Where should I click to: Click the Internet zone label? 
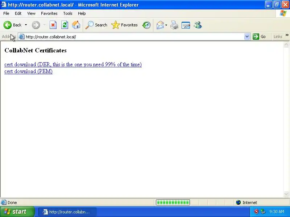(x=250, y=203)
